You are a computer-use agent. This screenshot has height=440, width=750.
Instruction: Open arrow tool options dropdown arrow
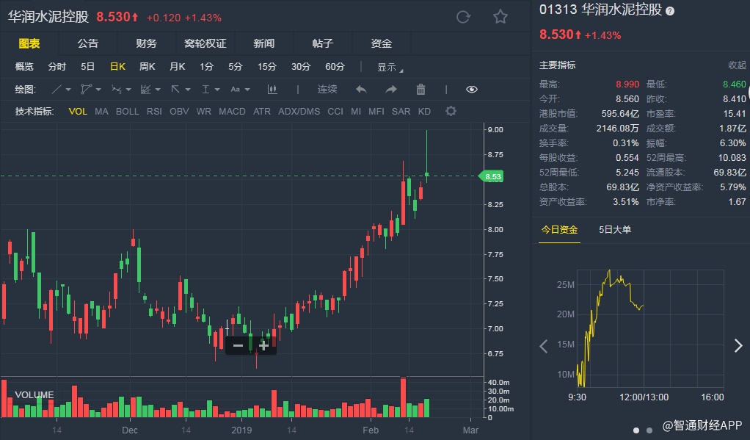click(188, 90)
